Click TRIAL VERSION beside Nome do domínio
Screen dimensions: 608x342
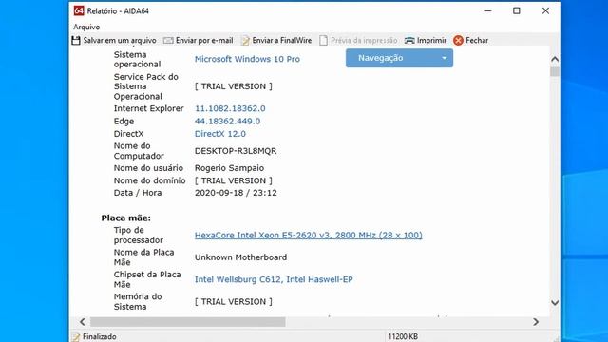click(x=234, y=180)
